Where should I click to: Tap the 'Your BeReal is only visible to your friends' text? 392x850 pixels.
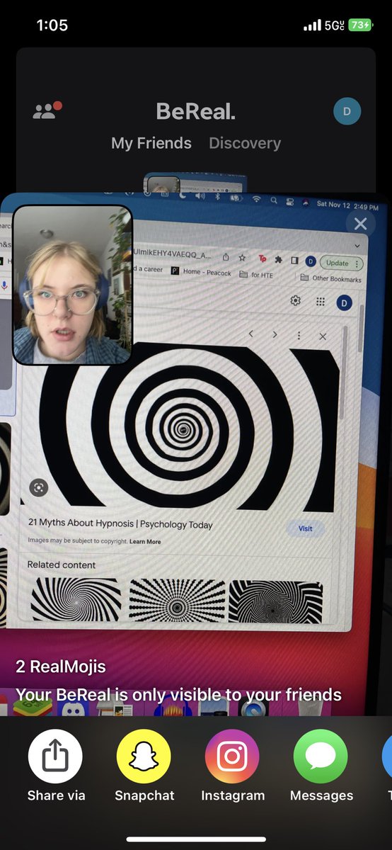[x=179, y=695]
